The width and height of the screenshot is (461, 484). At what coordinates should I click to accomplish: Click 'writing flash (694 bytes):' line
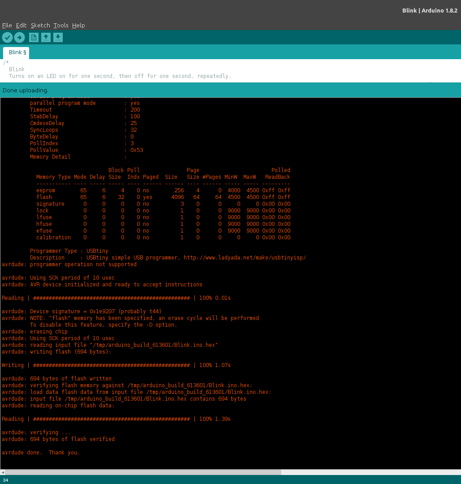coord(56,352)
